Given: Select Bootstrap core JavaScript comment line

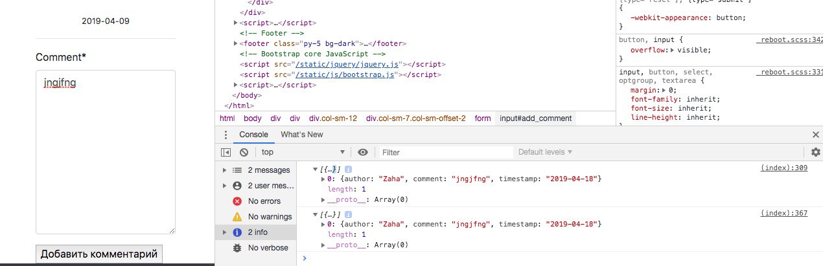Looking at the screenshot, I should coord(312,54).
